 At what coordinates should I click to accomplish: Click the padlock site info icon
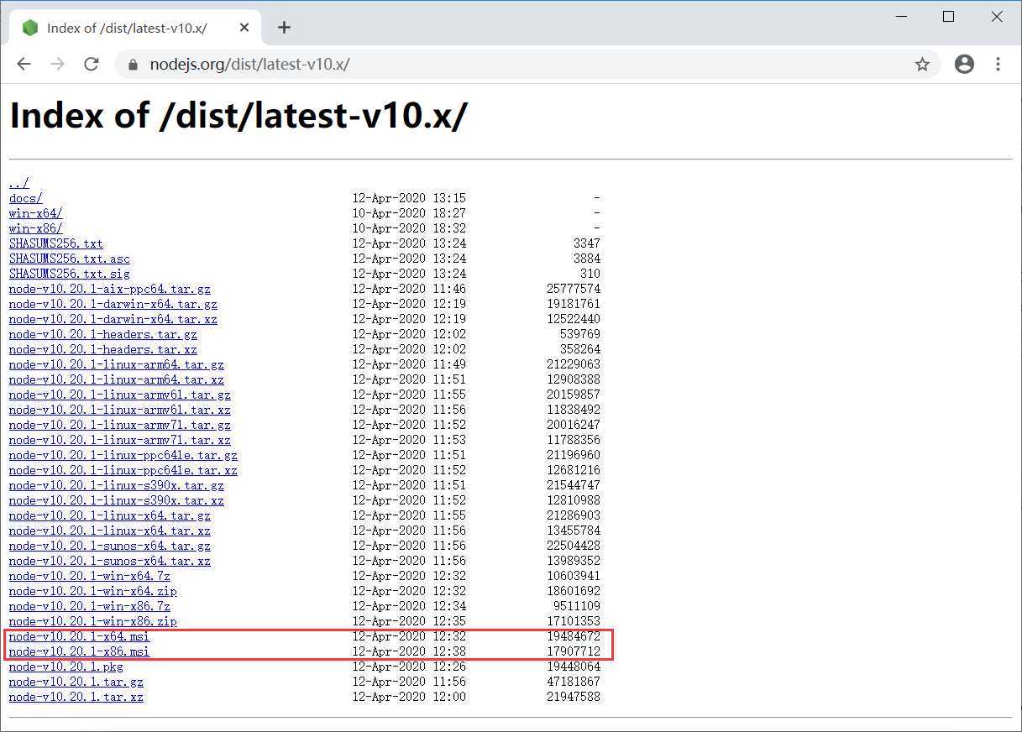click(132, 65)
